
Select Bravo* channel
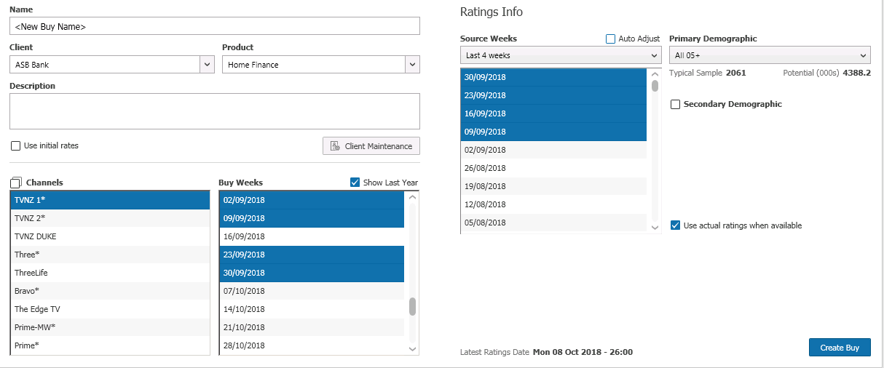tap(110, 291)
